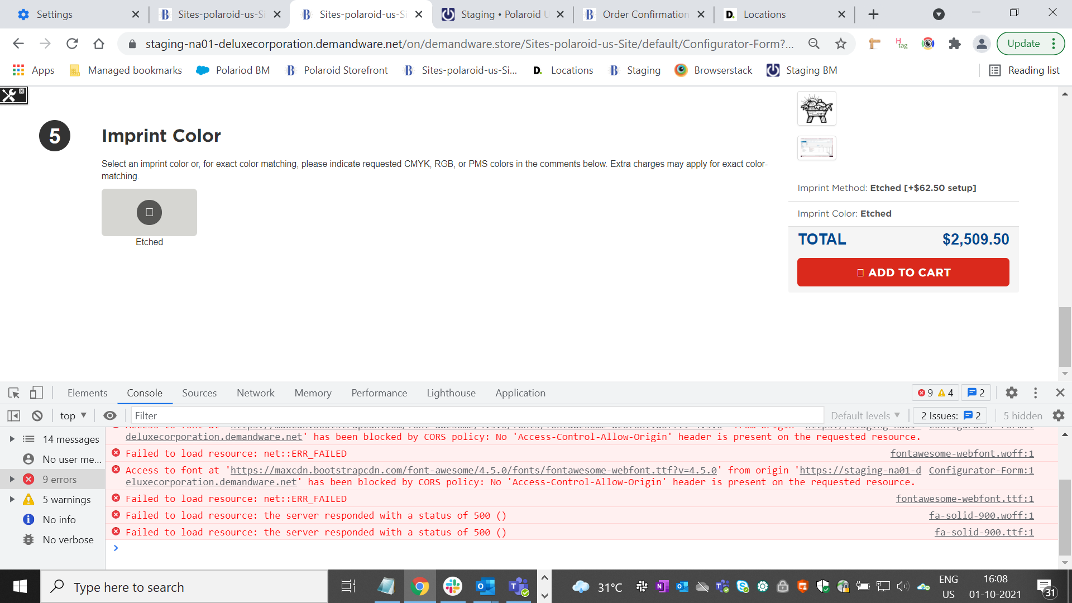Screen dimensions: 1072x603
Task: Click the ADD TO CART button
Action: [903, 272]
